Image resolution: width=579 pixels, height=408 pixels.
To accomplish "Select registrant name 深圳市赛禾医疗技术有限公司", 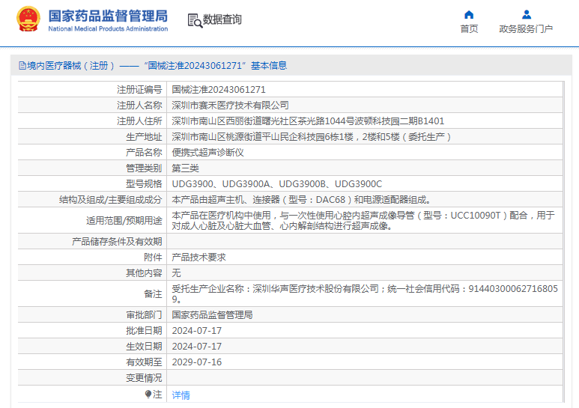I will pos(230,106).
